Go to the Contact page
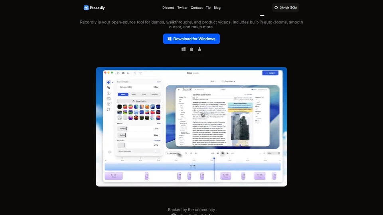 [x=197, y=8]
